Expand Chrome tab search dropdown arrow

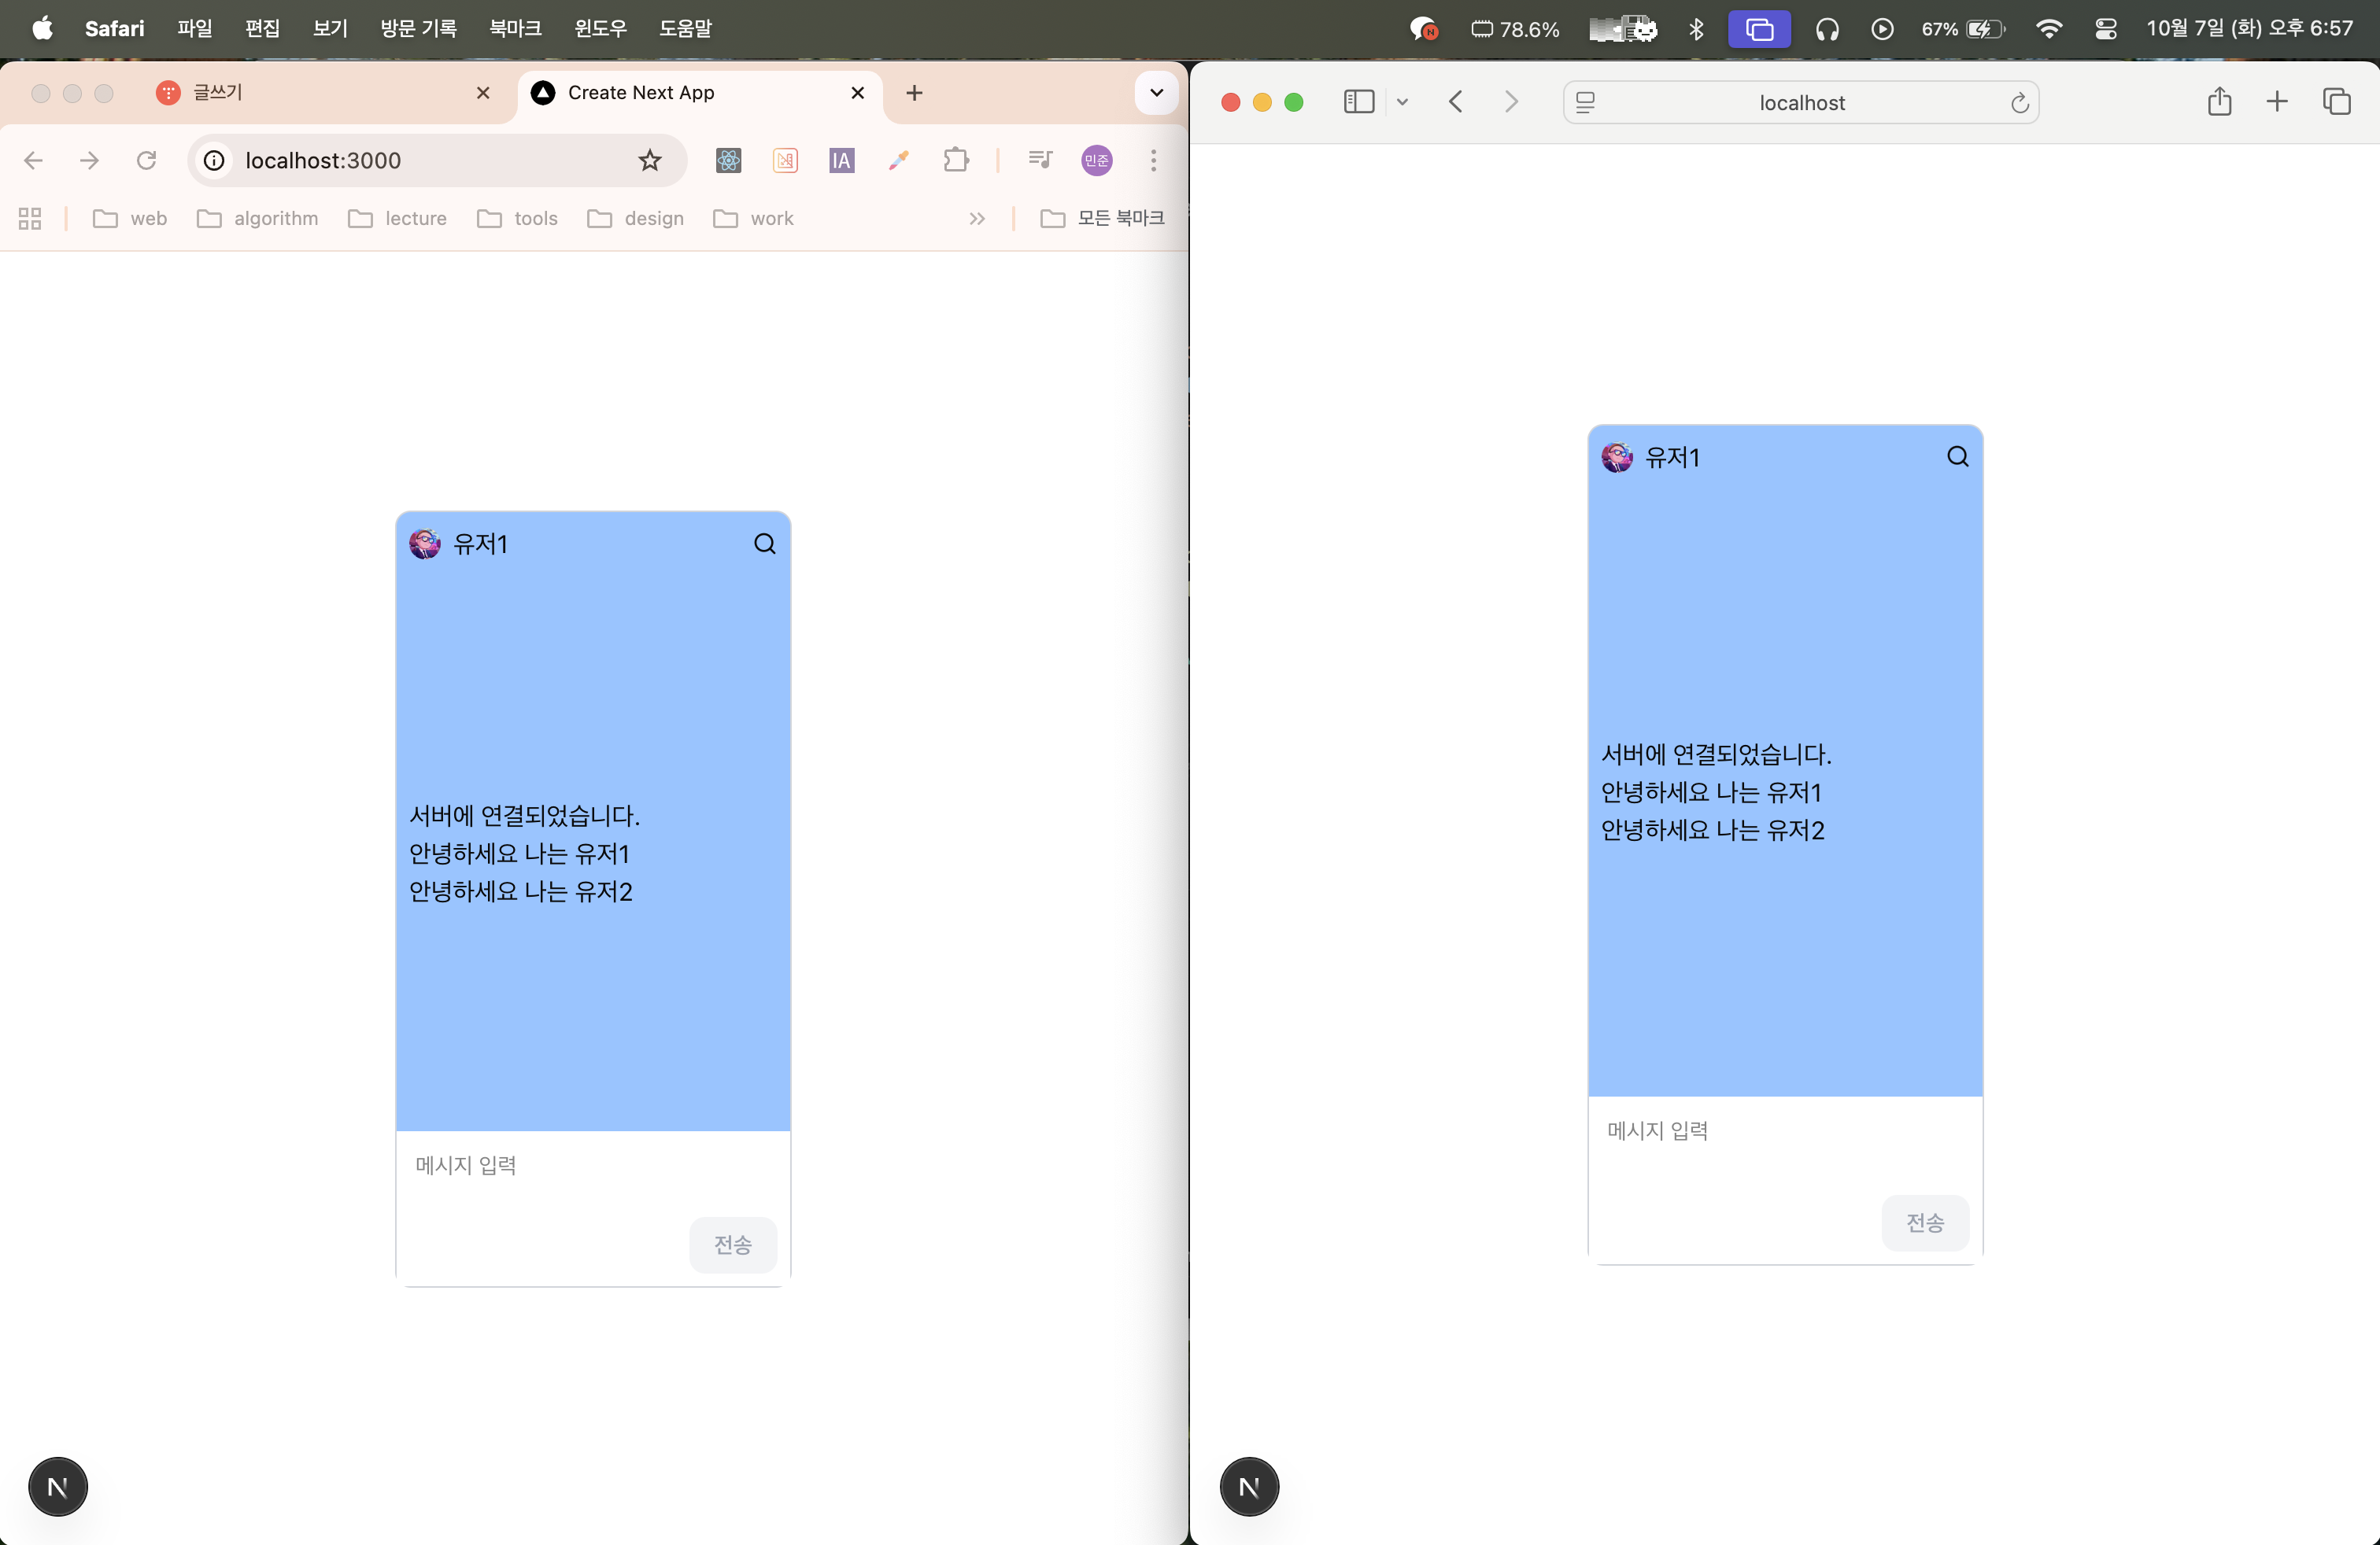(x=1156, y=93)
